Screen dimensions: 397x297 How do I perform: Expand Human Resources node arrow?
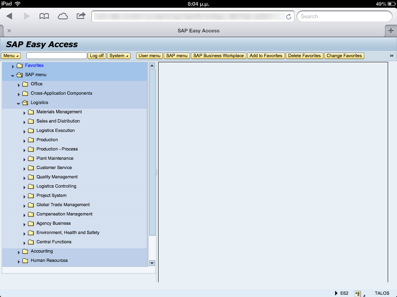pos(19,262)
